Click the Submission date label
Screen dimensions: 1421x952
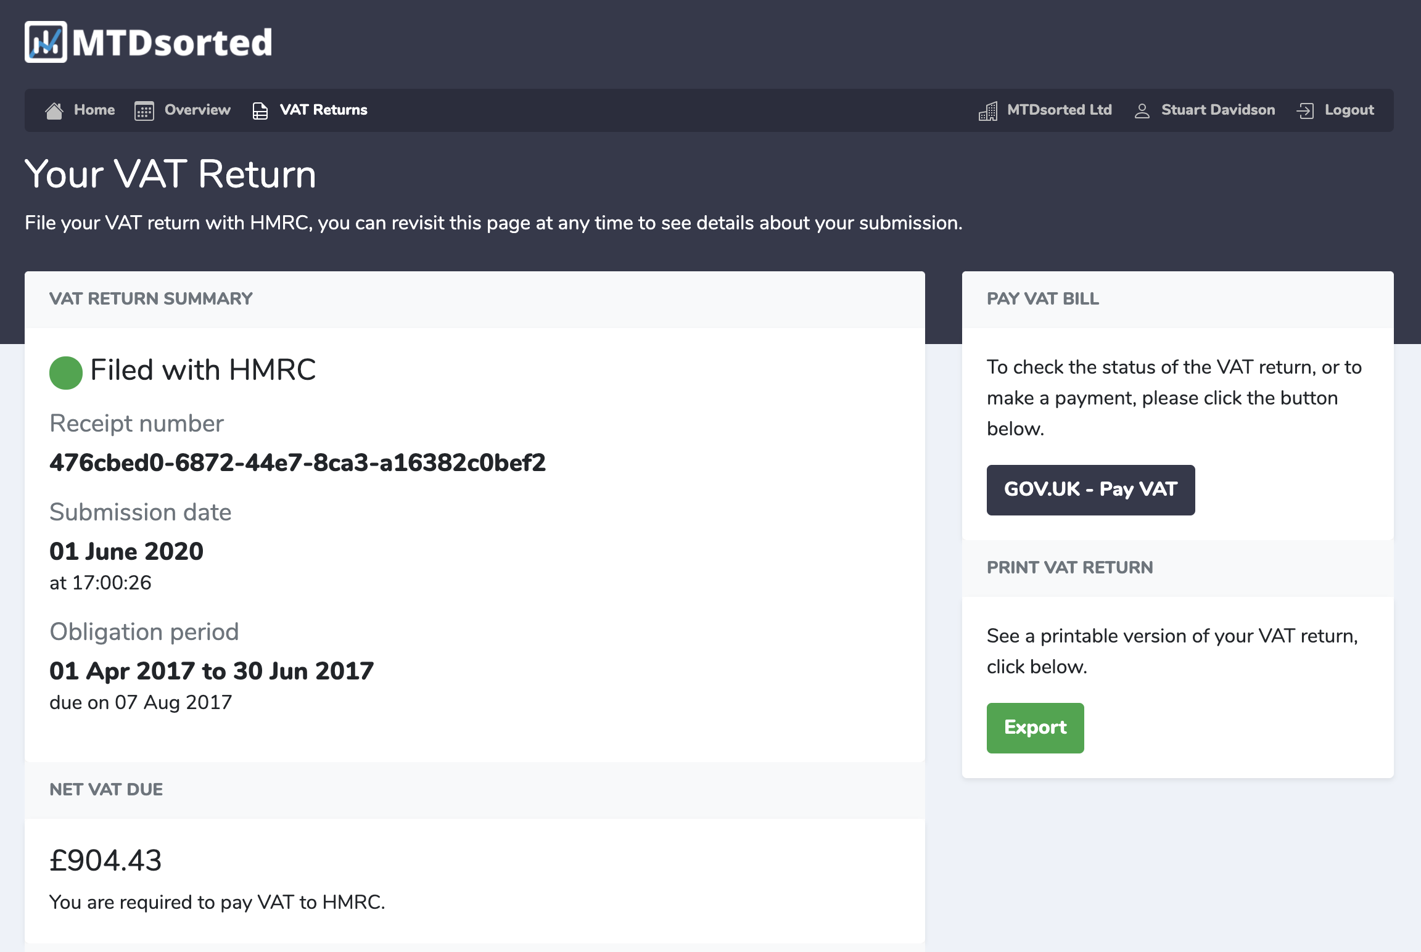(141, 512)
